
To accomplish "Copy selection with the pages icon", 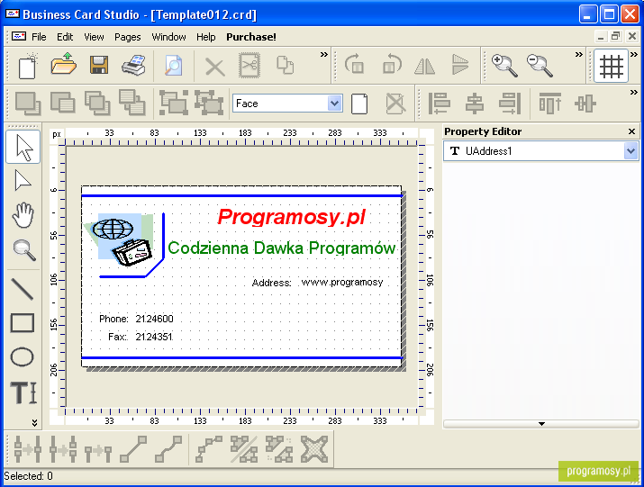I will tap(285, 65).
